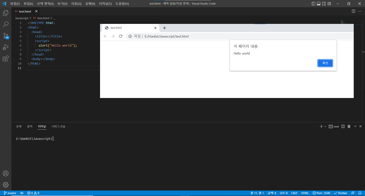Click site info icon in address bar
365x196 pixels.
(x=130, y=36)
